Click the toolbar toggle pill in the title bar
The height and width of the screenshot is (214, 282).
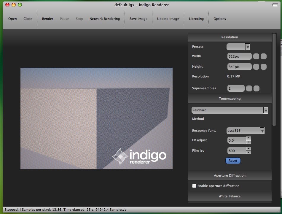[x=275, y=5]
